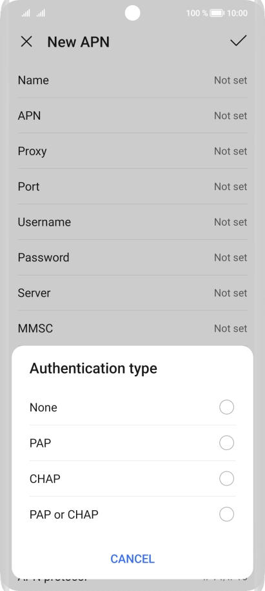The width and height of the screenshot is (265, 591).
Task: Close New APN screen with X icon
Action: pos(26,41)
